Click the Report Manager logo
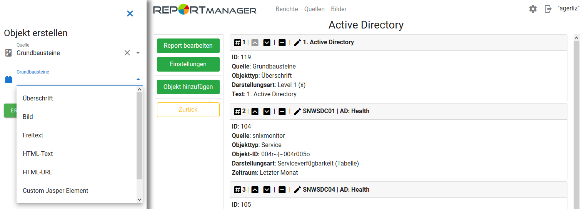584x209 pixels. (x=205, y=9)
